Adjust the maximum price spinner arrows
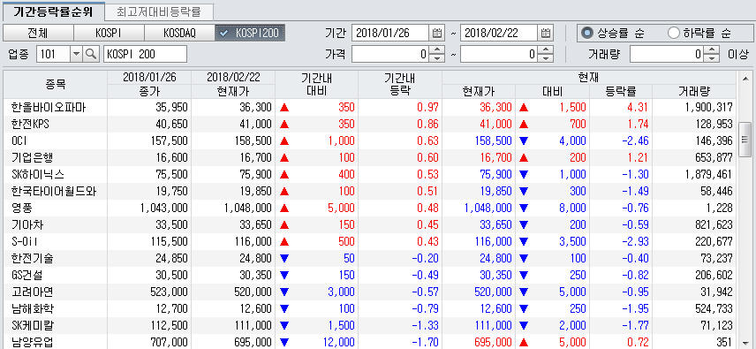756x349 pixels. (545, 54)
